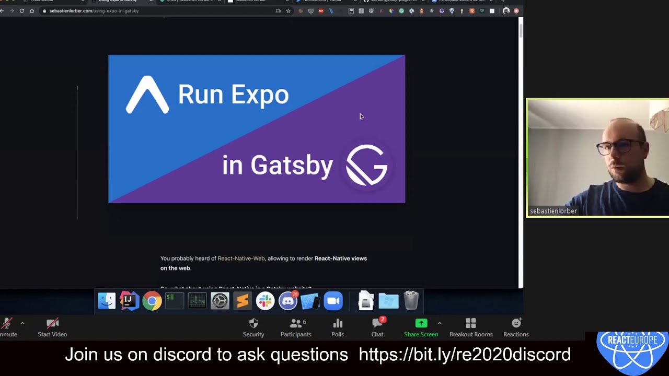Expand audio options arrow beside Unmute
Viewport: 669px width, 376px height.
click(22, 323)
